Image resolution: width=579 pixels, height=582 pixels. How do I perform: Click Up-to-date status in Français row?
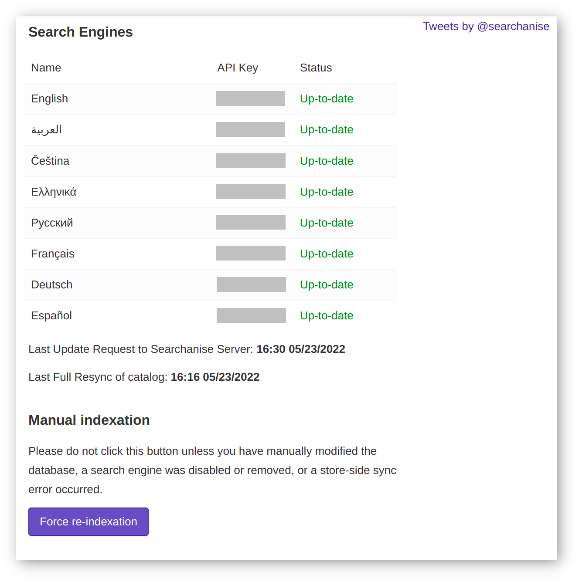[x=327, y=254]
